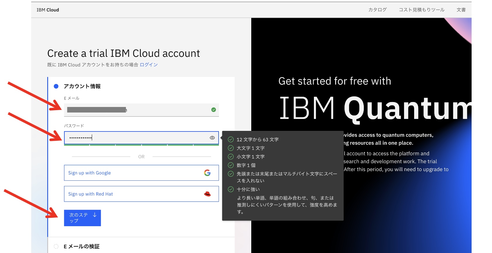Click the check icon beside 十分に強い
492x253 pixels.
pyautogui.click(x=231, y=189)
